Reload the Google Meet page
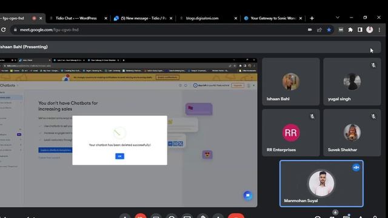388x218 pixels. 3,30
